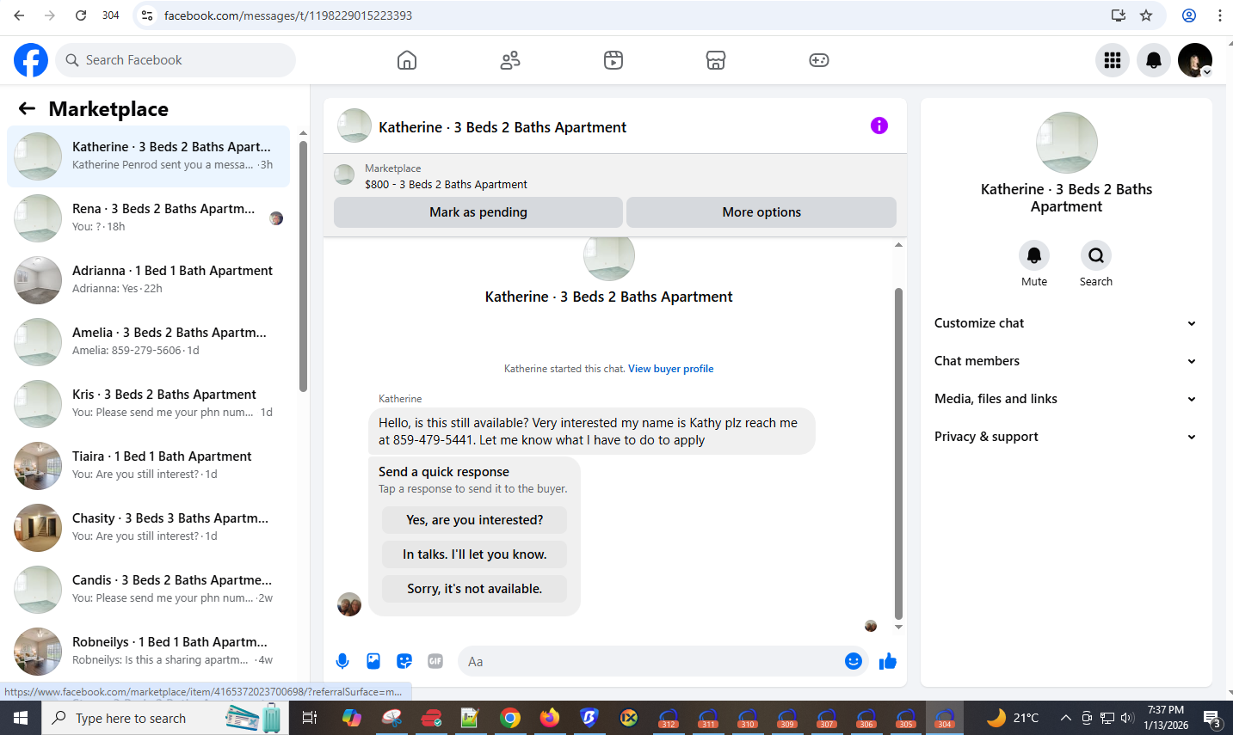Click the back arrow beside Marketplace
The image size is (1233, 735).
click(27, 108)
